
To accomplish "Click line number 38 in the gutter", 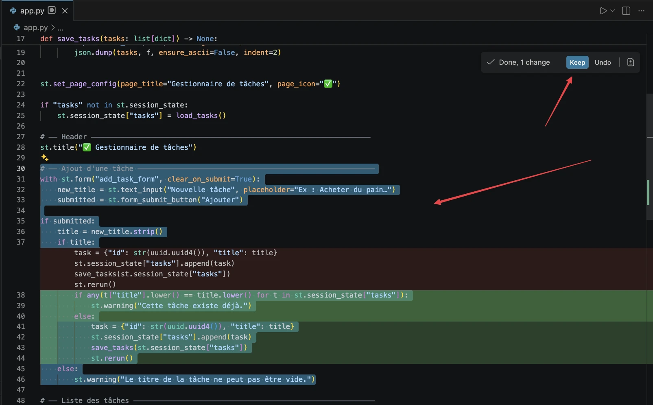I will coord(21,295).
